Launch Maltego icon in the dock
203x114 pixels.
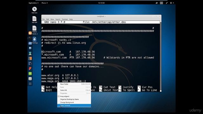point(30,63)
